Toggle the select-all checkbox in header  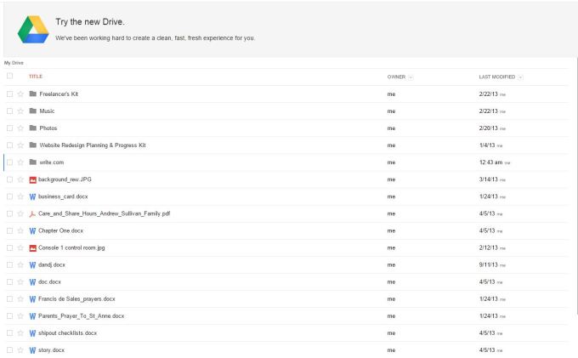[x=9, y=76]
